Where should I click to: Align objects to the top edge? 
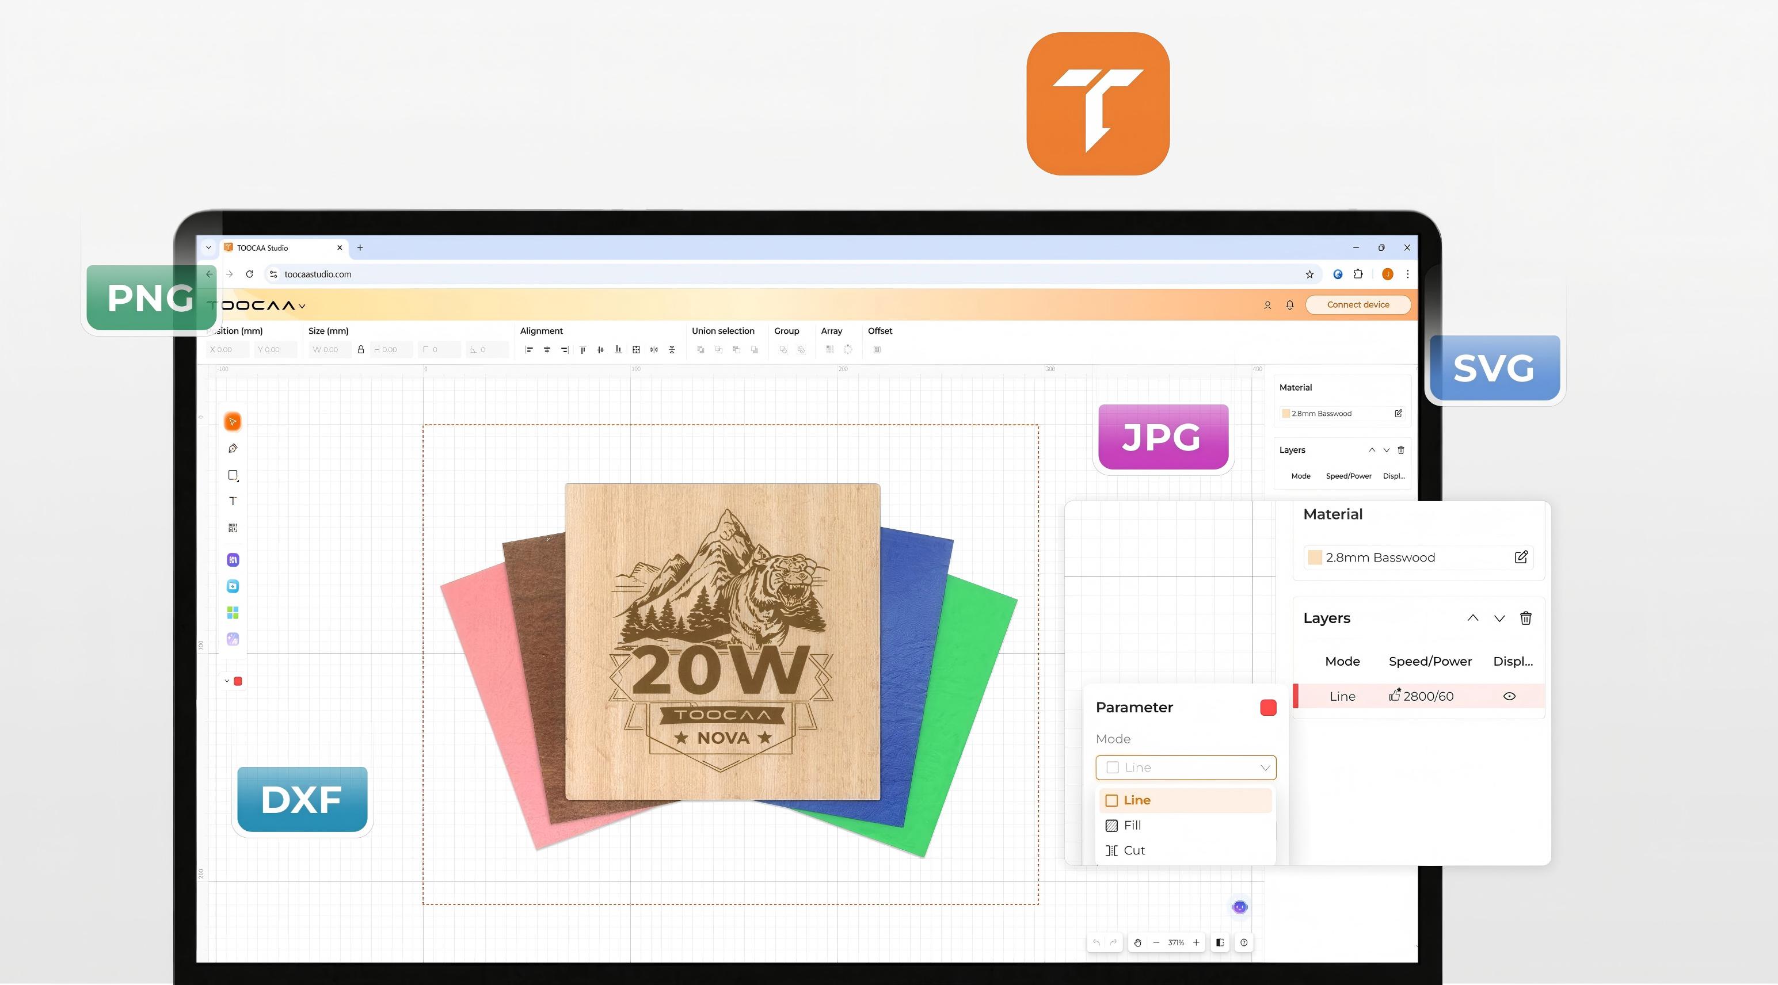(582, 350)
